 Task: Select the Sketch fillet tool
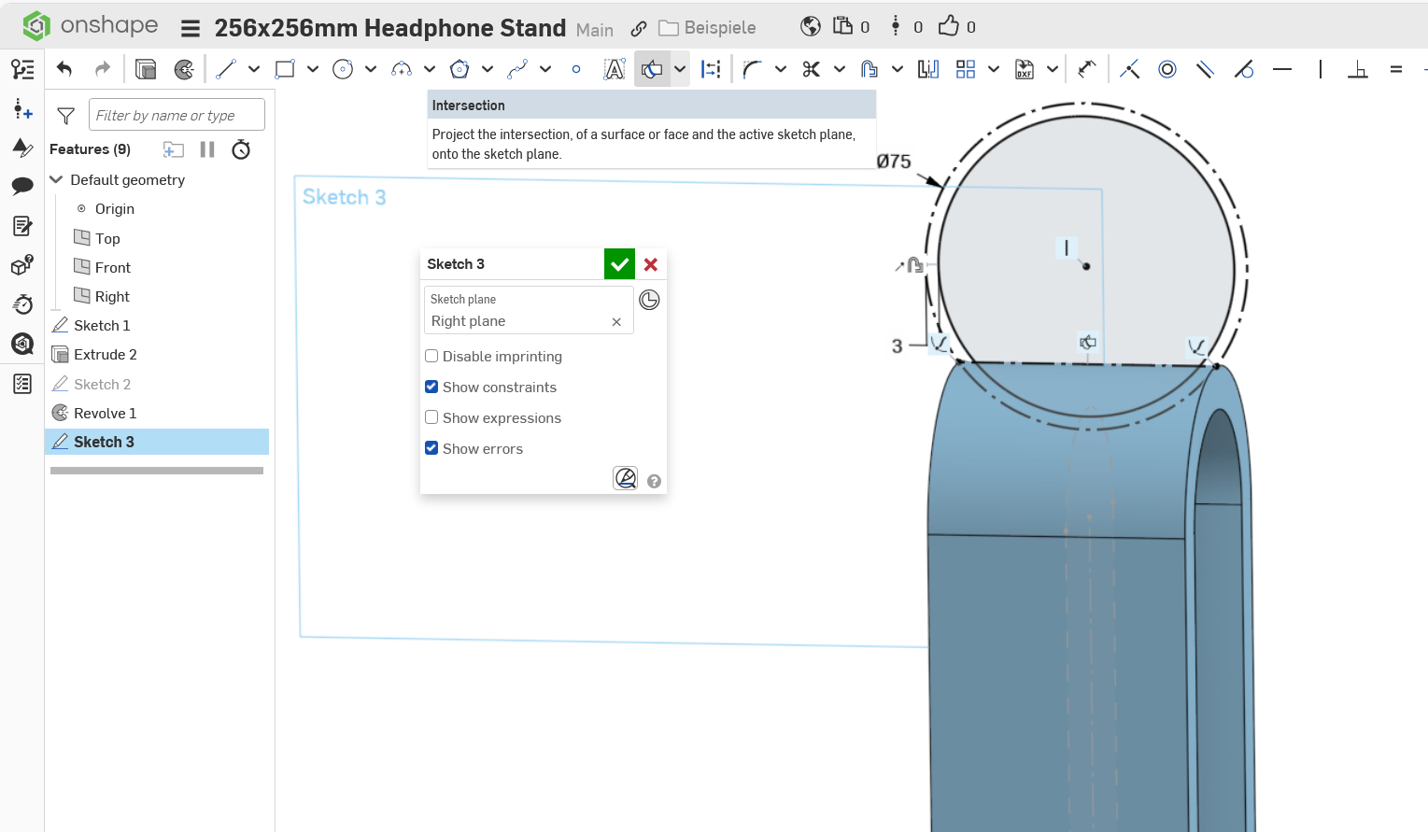pos(753,69)
